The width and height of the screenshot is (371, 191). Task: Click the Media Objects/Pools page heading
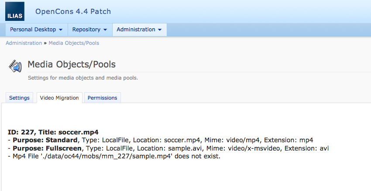point(72,65)
